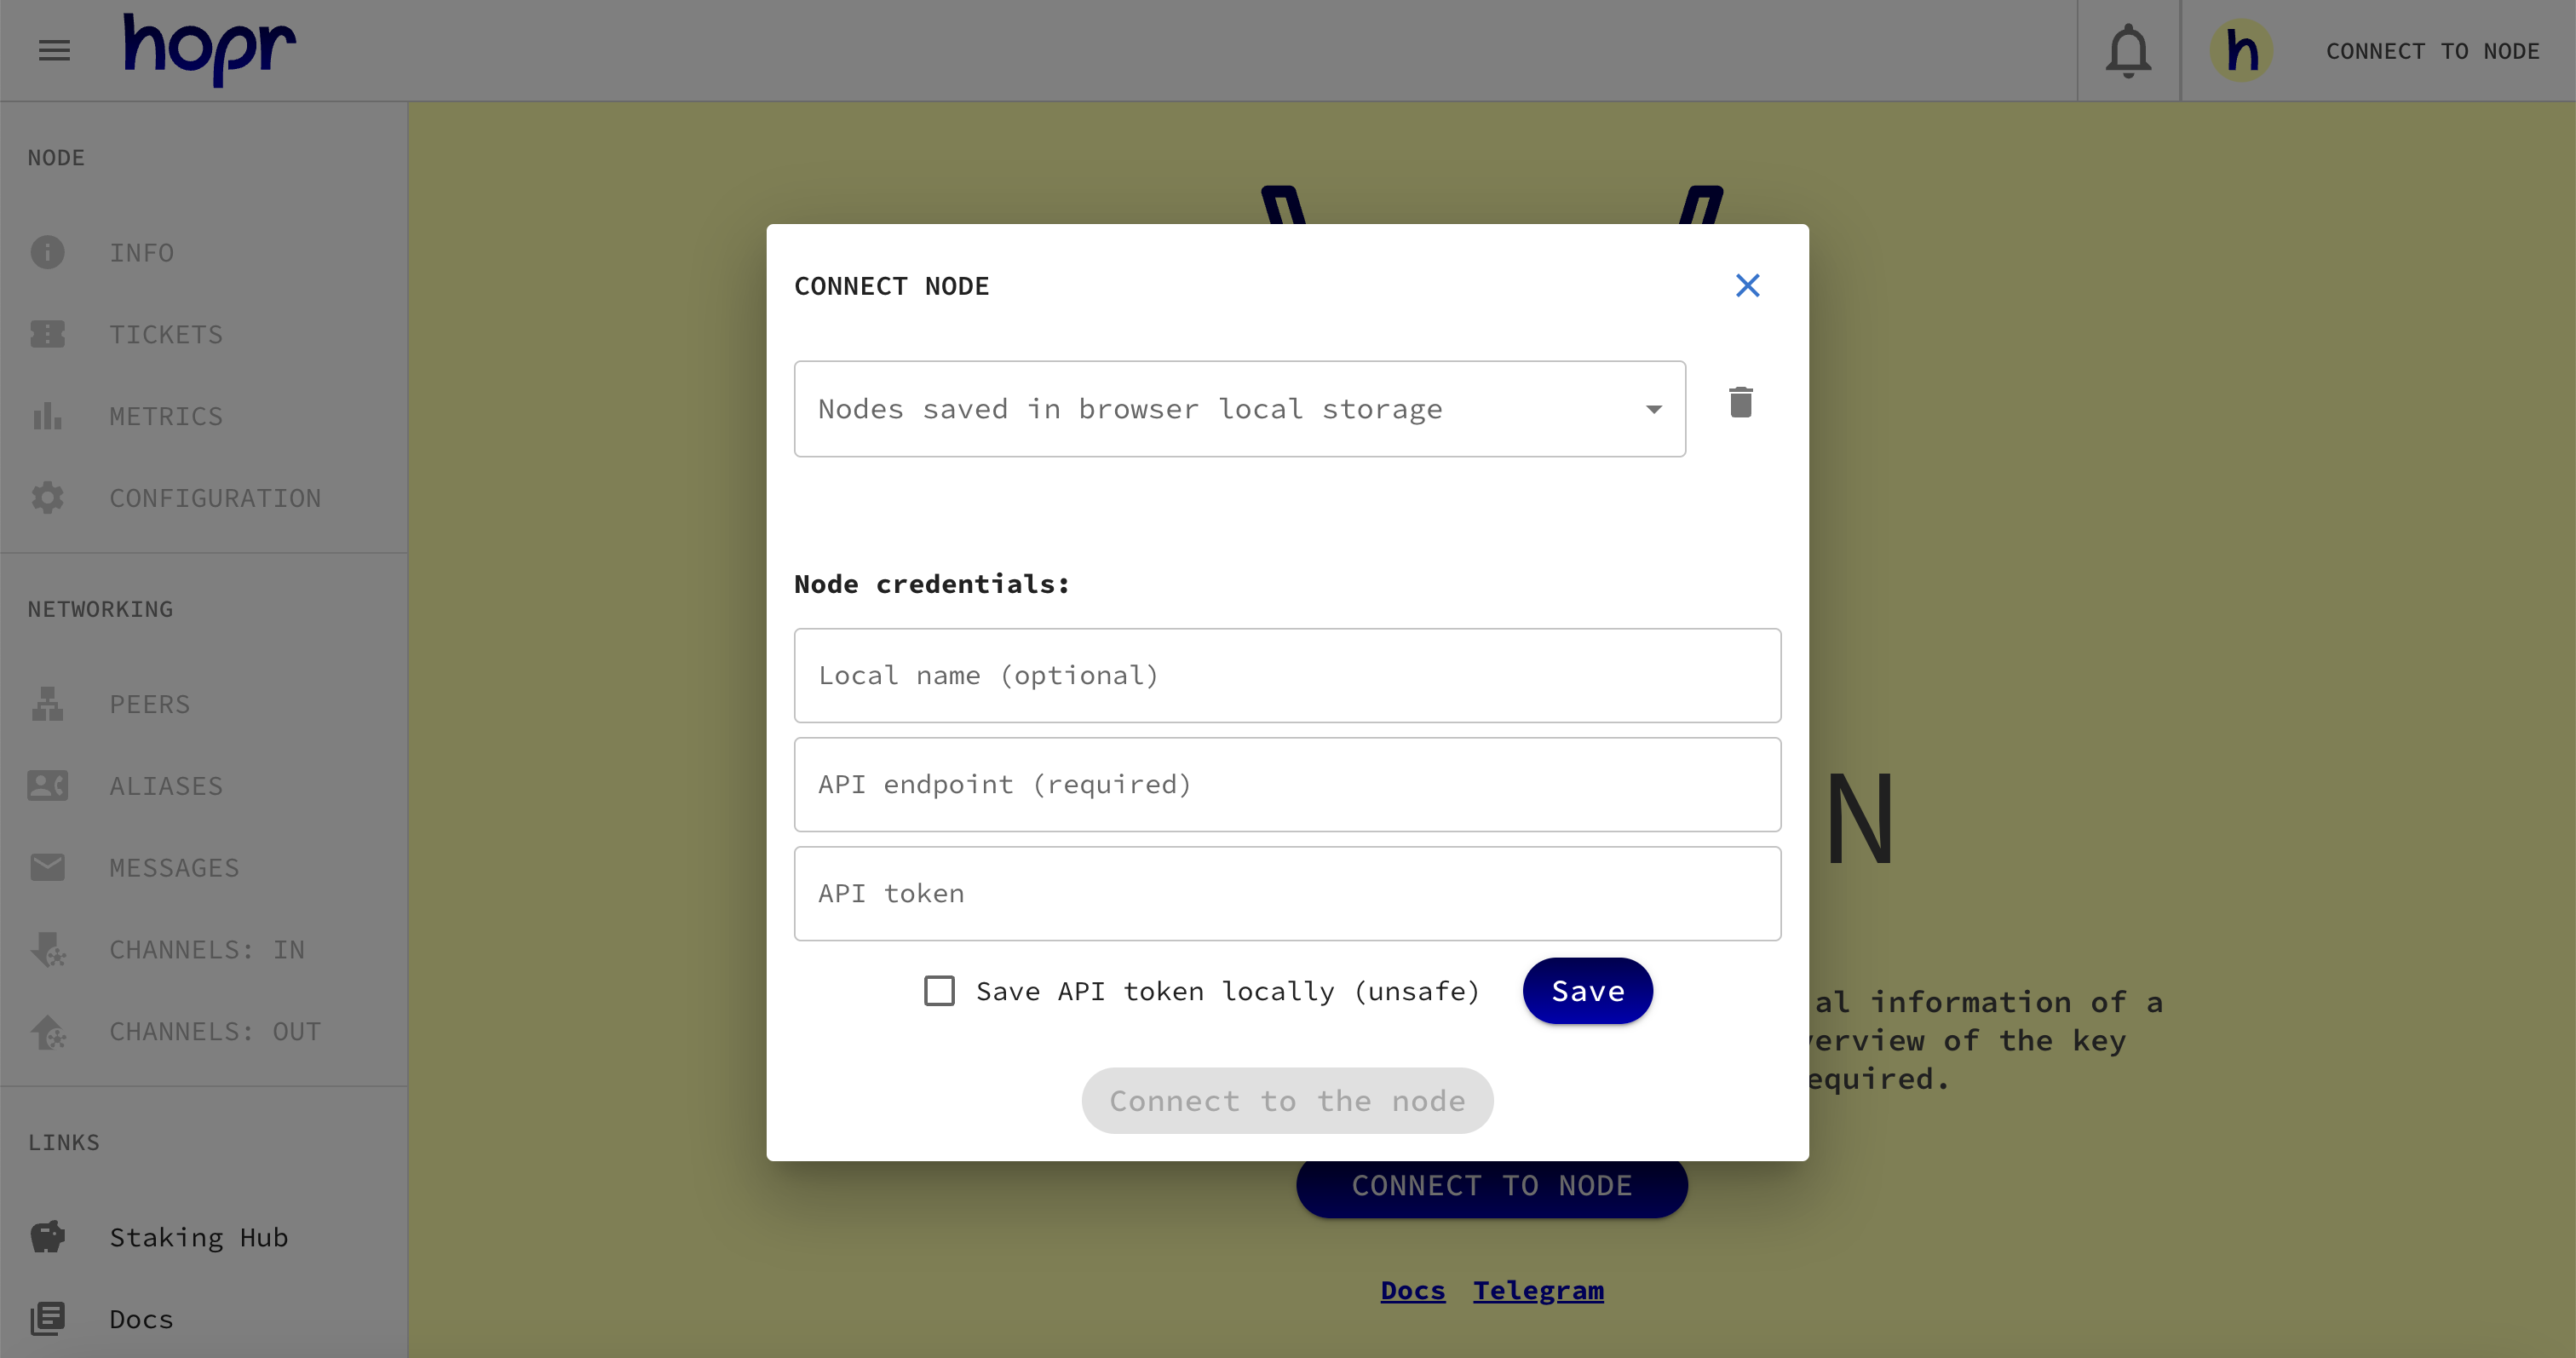Click the METRICS sidebar icon
Viewport: 2576px width, 1358px height.
point(48,414)
